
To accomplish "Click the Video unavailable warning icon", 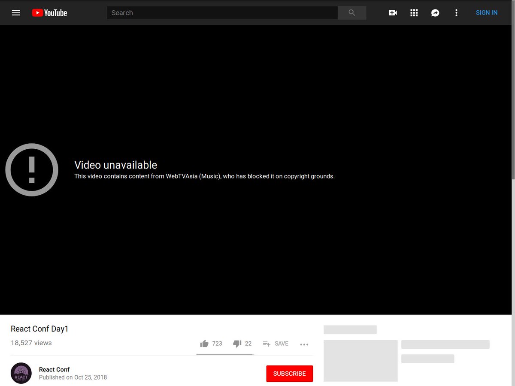I will point(32,170).
